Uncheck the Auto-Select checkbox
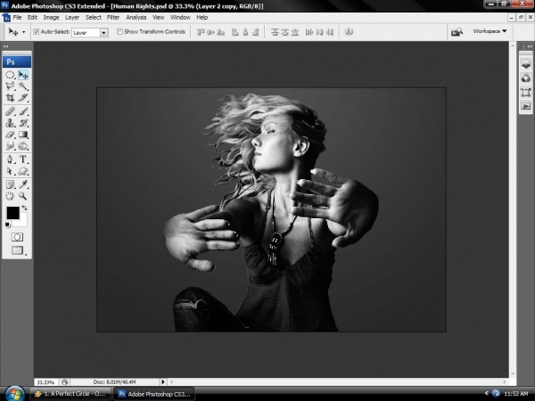This screenshot has height=401, width=535. point(37,32)
